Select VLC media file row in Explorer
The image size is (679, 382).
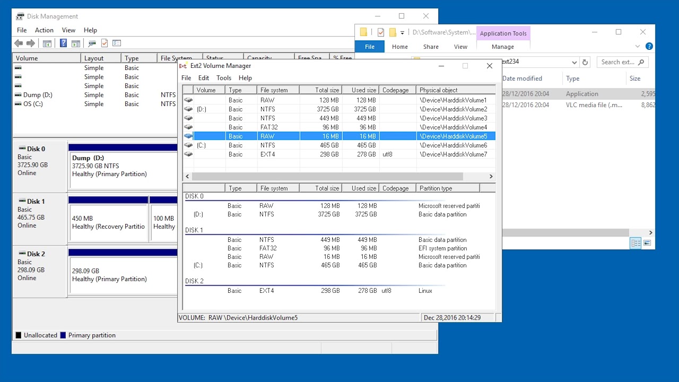578,105
